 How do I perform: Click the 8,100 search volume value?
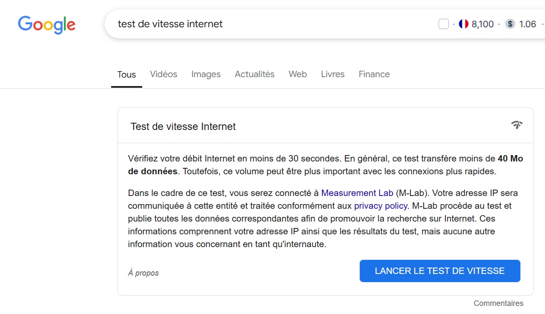pos(483,24)
